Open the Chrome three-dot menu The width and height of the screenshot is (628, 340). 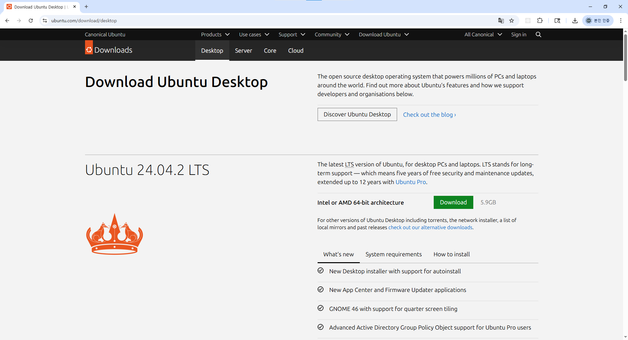[620, 21]
